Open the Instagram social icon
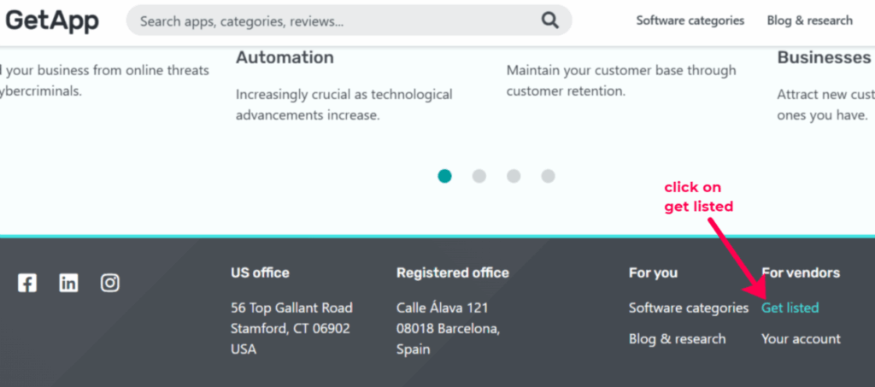 click(110, 284)
